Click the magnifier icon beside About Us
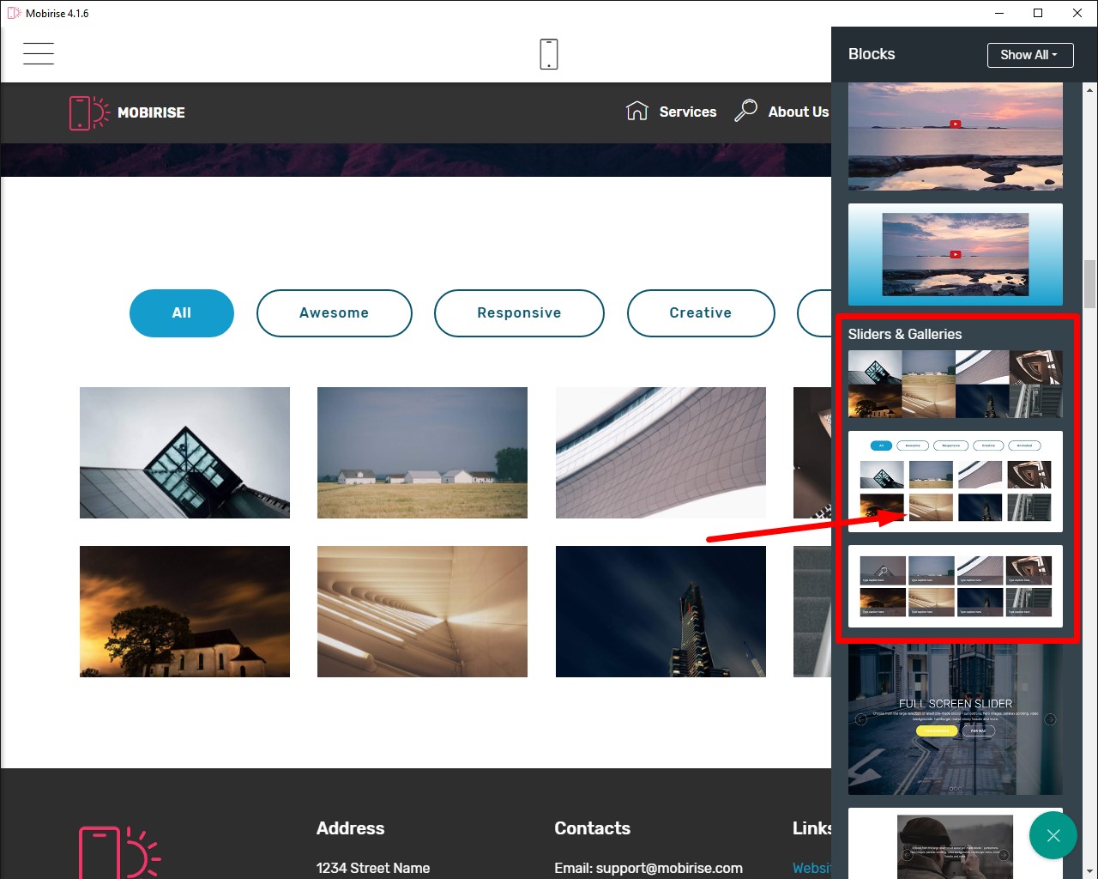Image resolution: width=1098 pixels, height=879 pixels. (745, 110)
